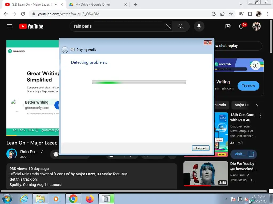Select the Chrome address bar URL
This screenshot has height=204, width=273.
pos(69,14)
